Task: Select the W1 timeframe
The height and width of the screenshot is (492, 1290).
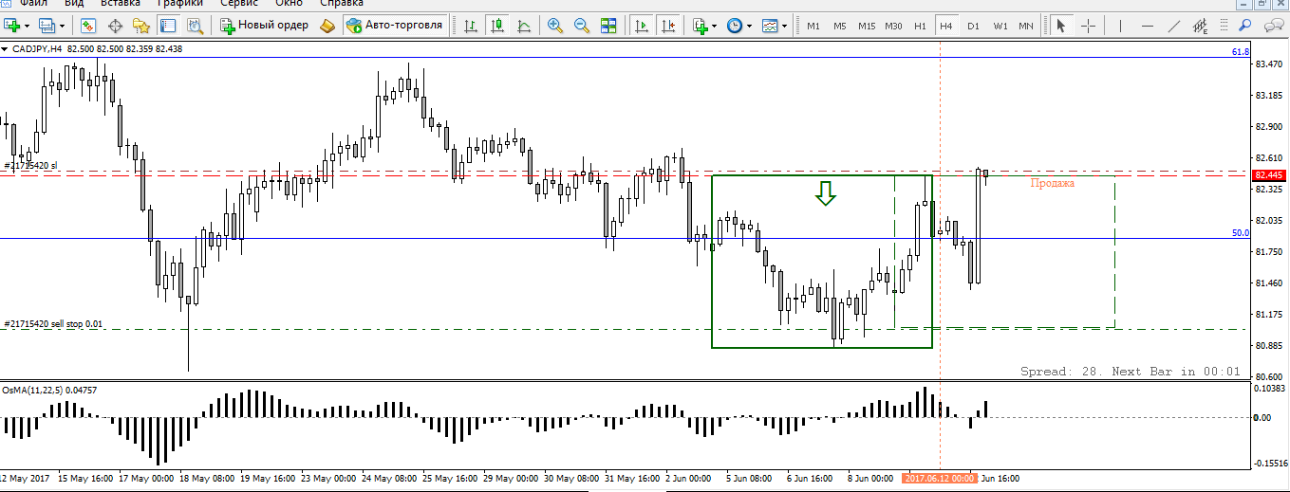Action: tap(1000, 26)
